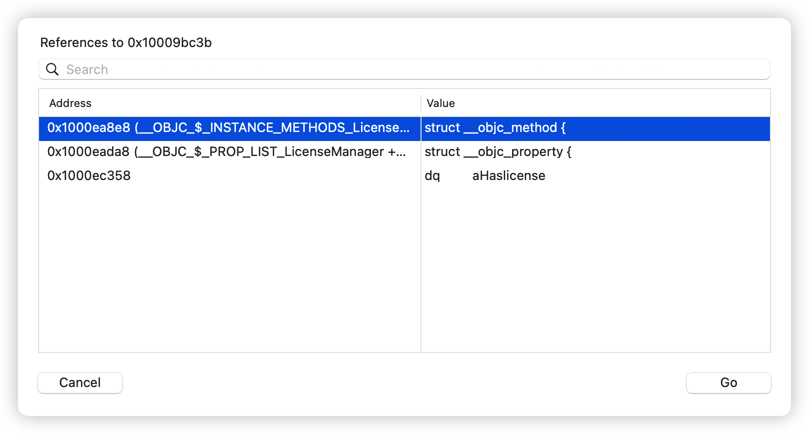
Task: Click the aHaslicense operand text
Action: click(509, 175)
